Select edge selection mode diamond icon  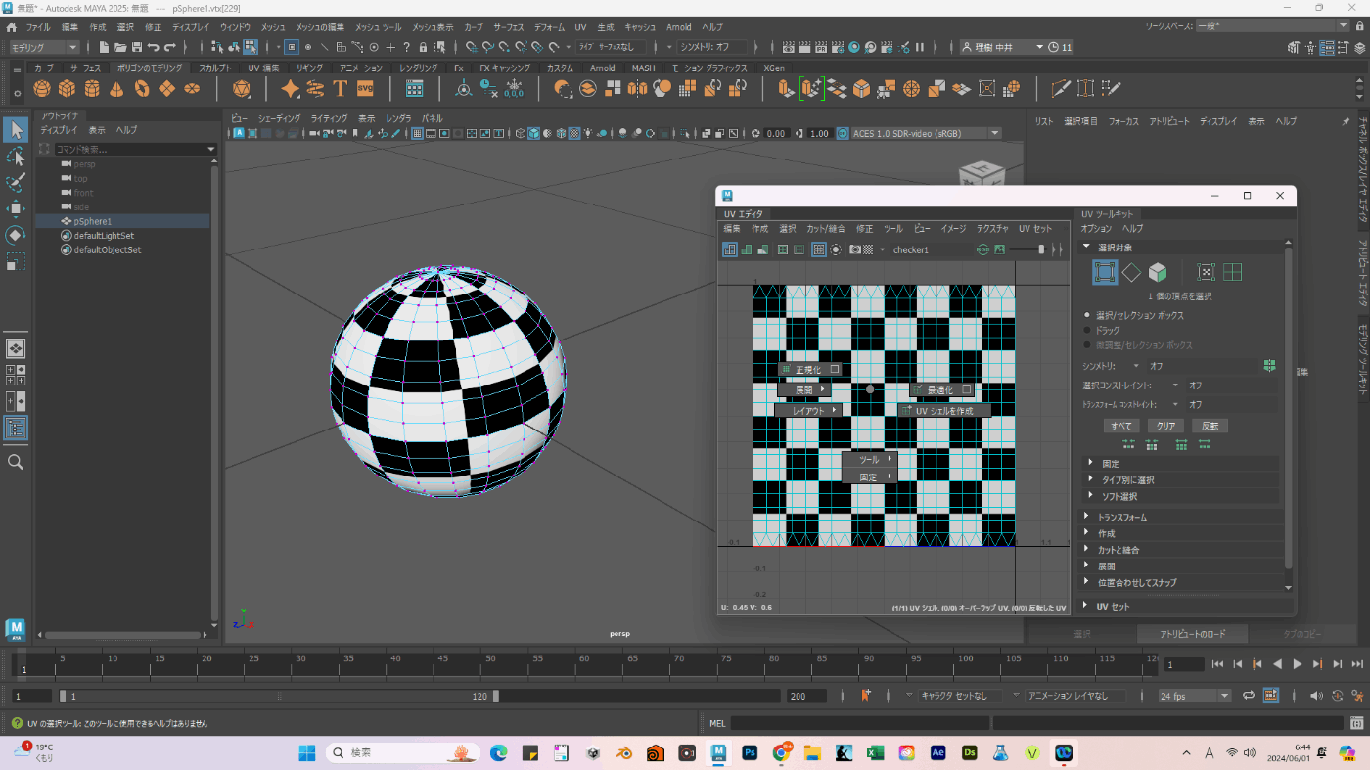tap(1131, 272)
